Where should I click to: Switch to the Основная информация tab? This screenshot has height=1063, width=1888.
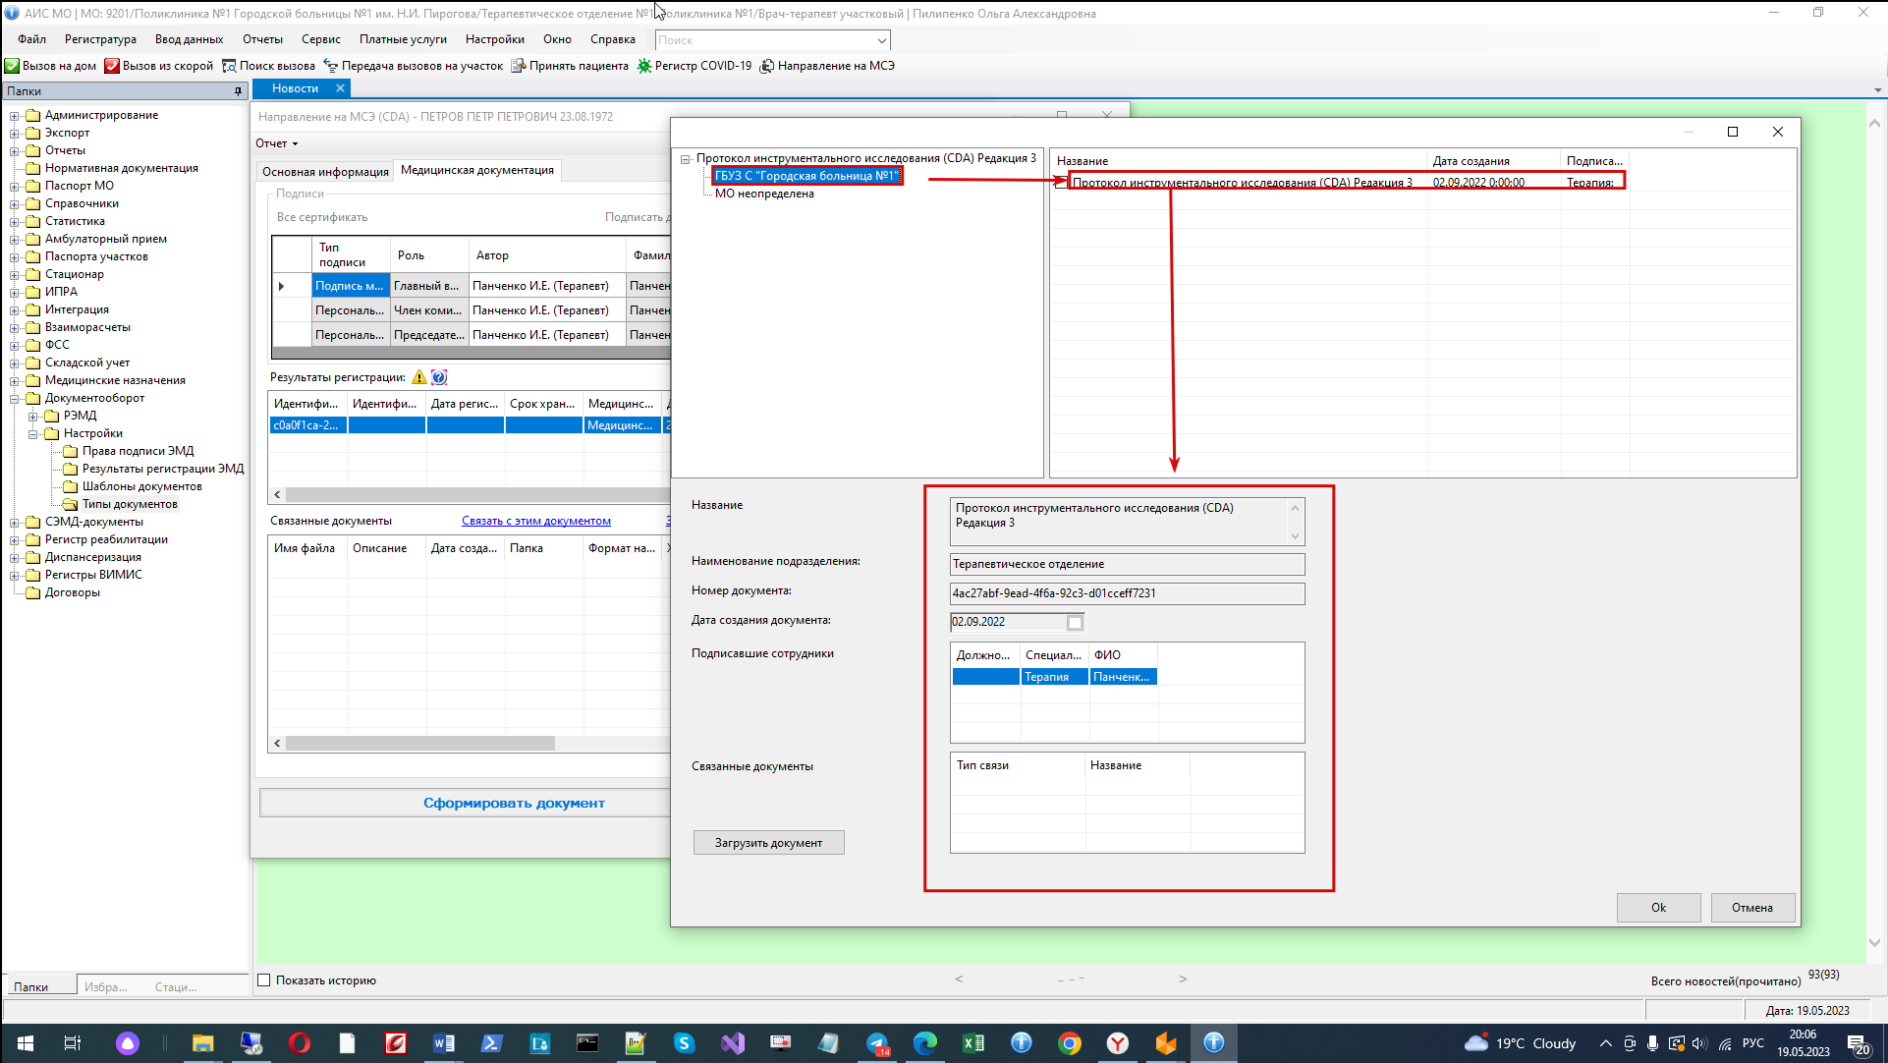[x=325, y=172]
